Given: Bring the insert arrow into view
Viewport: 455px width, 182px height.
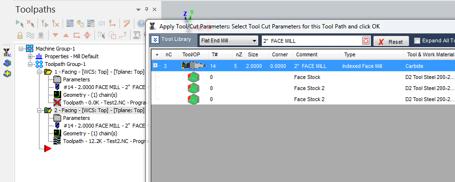Looking at the screenshot, I should point(87,36).
